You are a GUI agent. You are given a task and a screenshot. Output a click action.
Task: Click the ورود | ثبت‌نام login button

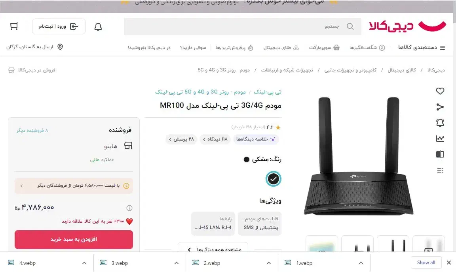(59, 26)
